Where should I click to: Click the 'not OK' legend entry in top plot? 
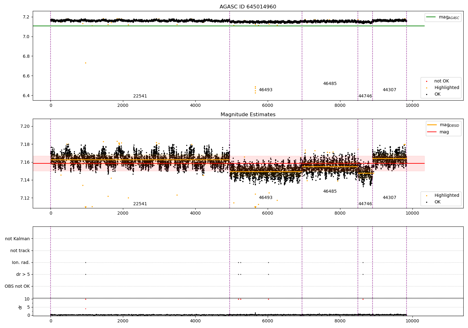[437, 81]
